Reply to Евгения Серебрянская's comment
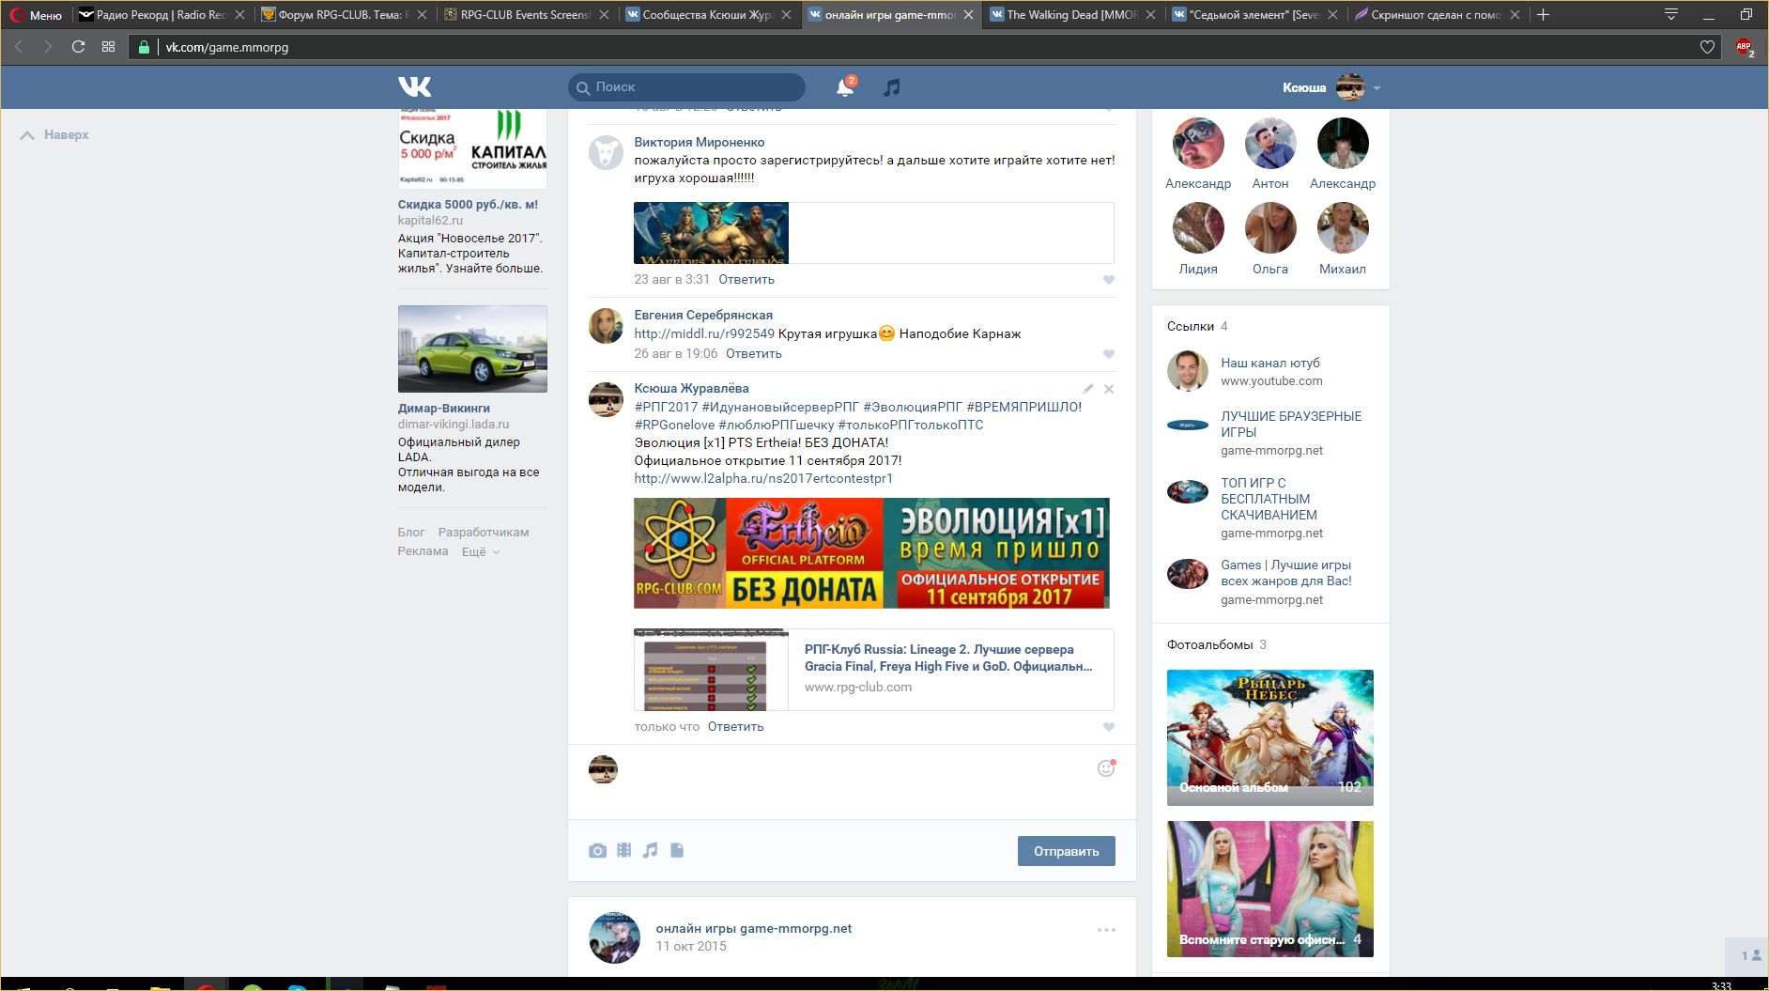 tap(753, 354)
